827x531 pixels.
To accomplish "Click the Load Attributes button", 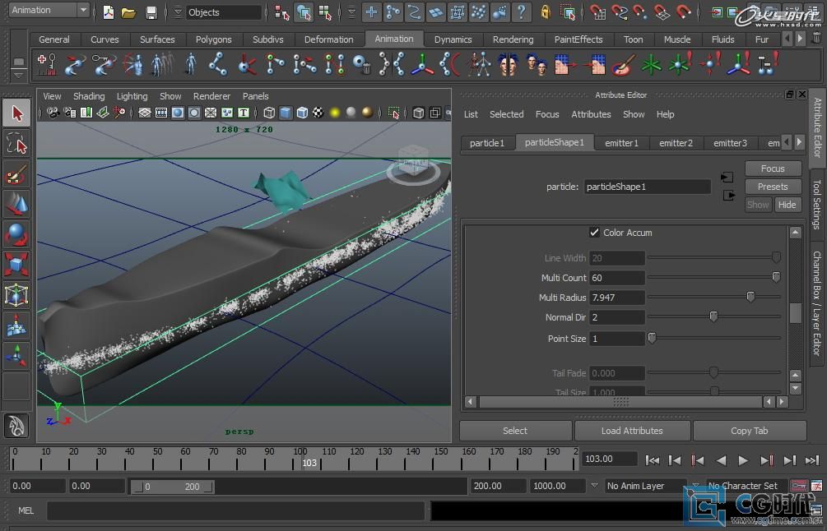I will (632, 431).
